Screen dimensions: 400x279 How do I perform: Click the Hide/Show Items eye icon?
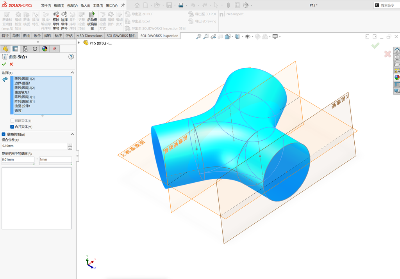click(247, 37)
